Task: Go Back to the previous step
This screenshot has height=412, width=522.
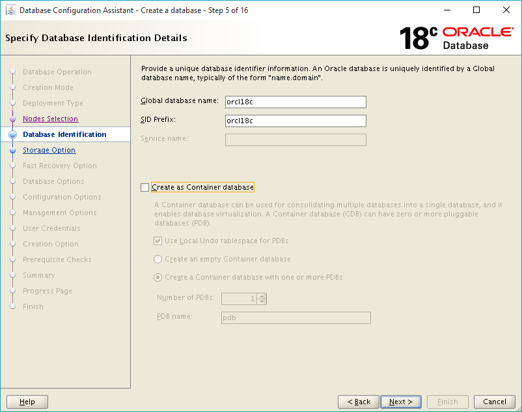Action: [x=359, y=402]
